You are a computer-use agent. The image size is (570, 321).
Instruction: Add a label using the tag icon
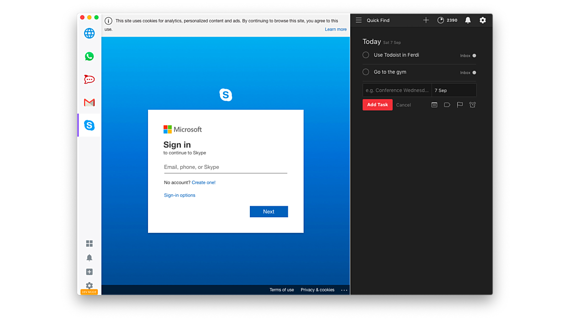[x=447, y=105]
